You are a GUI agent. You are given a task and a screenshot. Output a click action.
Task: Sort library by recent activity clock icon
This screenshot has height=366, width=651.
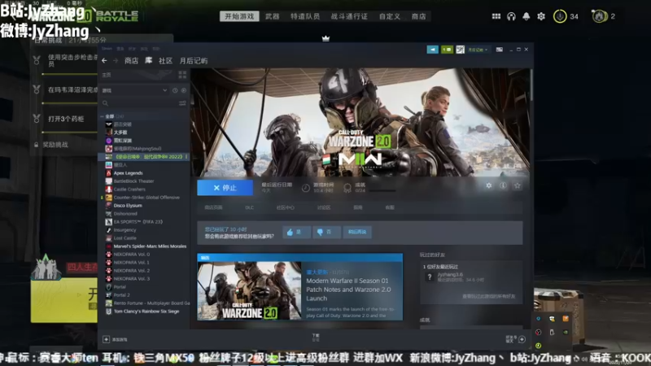(175, 90)
